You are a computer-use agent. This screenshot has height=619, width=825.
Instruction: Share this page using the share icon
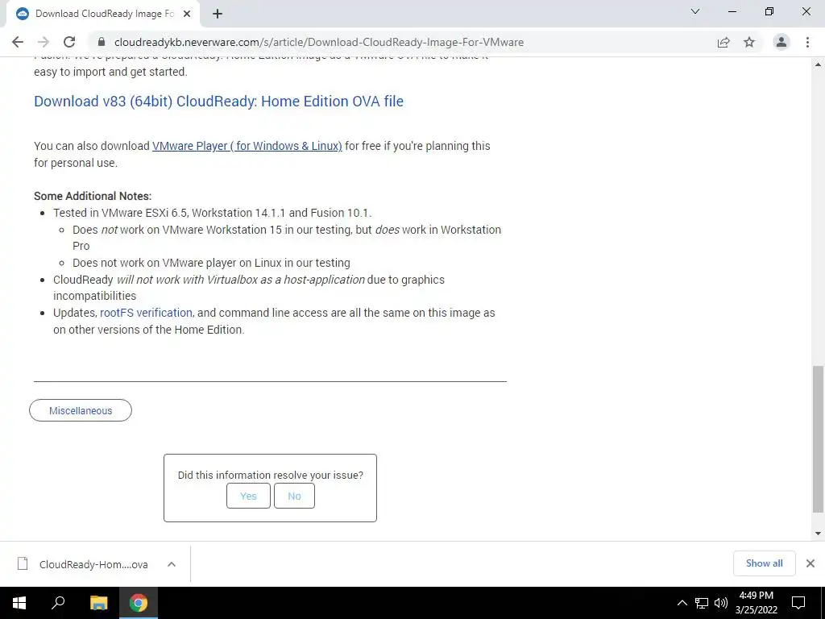coord(723,42)
